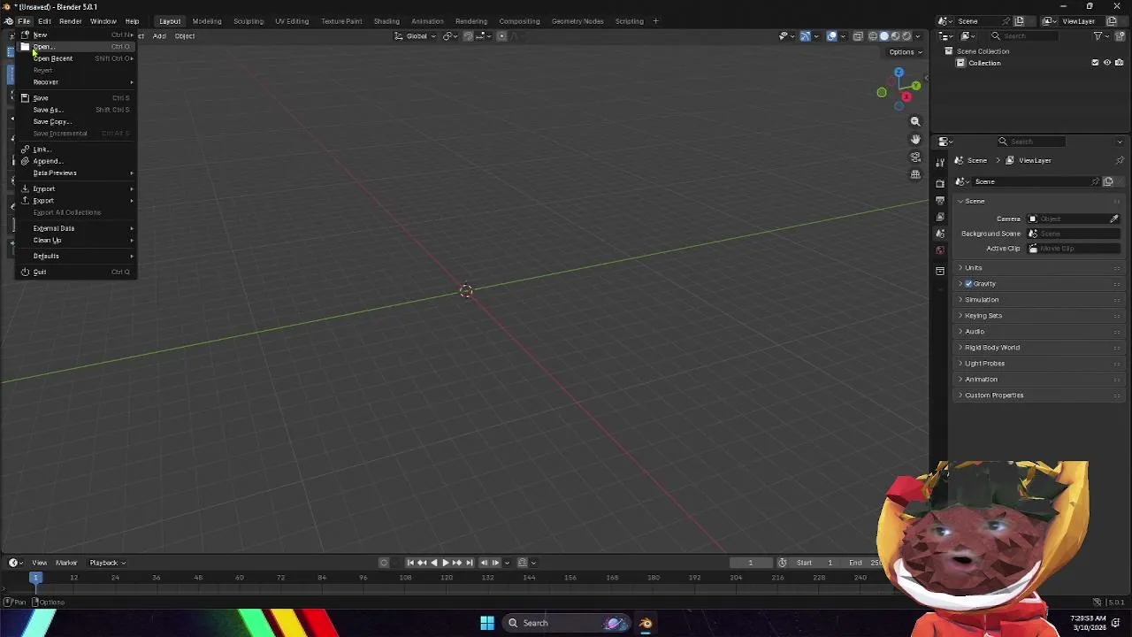Click add view layer icon
This screenshot has width=1132, height=637.
tap(1112, 21)
